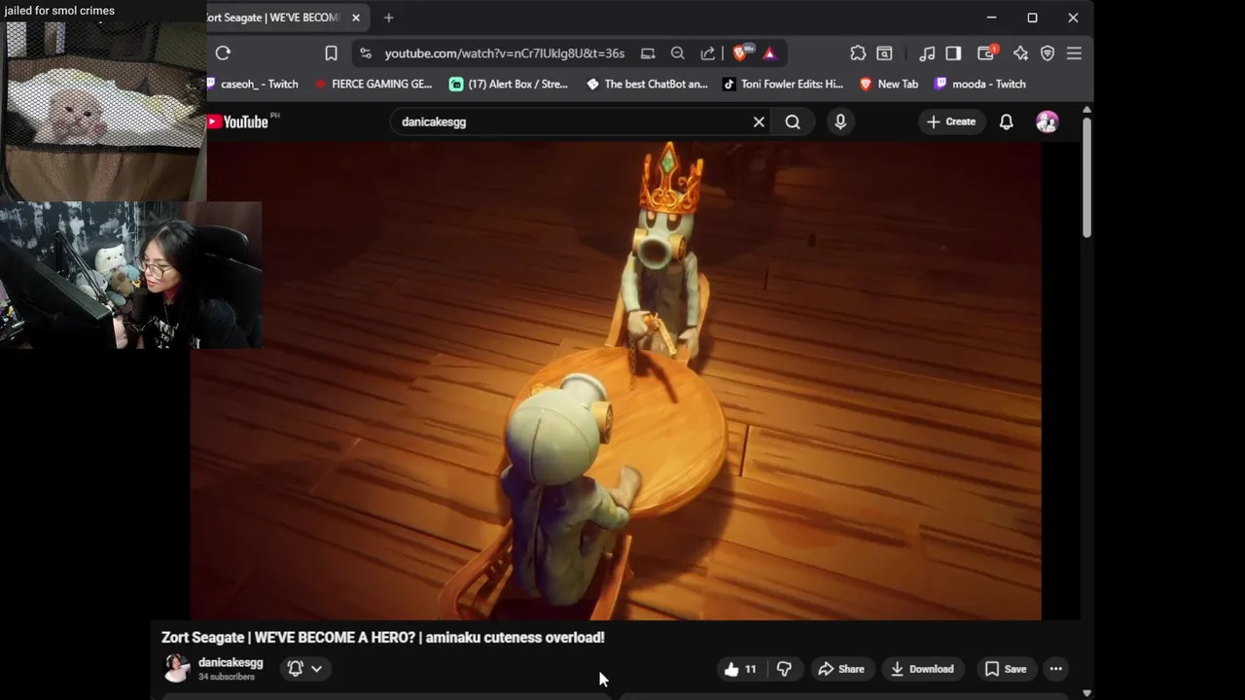Go to YouTube home via logo

pos(238,122)
